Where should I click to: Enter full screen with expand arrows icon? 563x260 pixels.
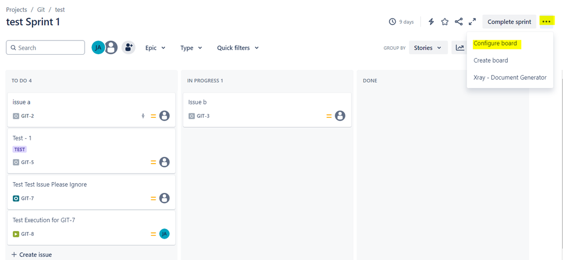pos(472,22)
